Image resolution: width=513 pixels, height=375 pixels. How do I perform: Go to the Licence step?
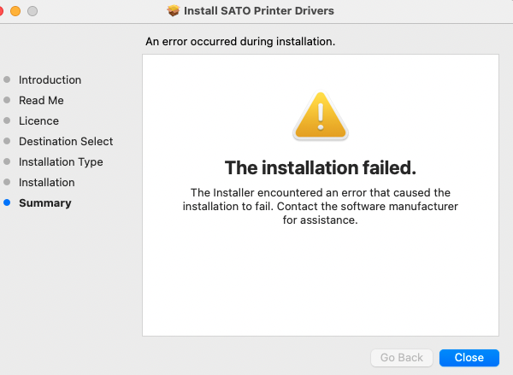[38, 121]
